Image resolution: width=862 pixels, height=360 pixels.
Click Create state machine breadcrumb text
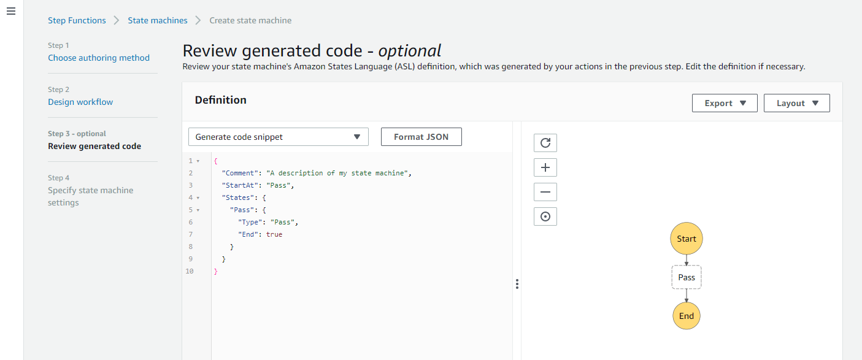pyautogui.click(x=250, y=20)
